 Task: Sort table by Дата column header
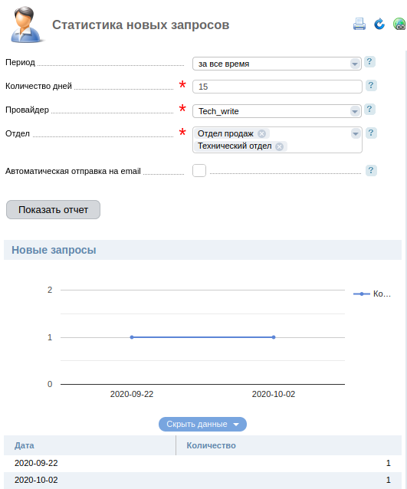point(25,445)
